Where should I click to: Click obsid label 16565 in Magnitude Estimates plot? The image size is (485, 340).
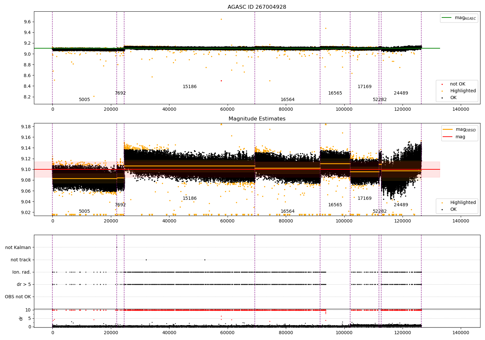pyautogui.click(x=335, y=205)
